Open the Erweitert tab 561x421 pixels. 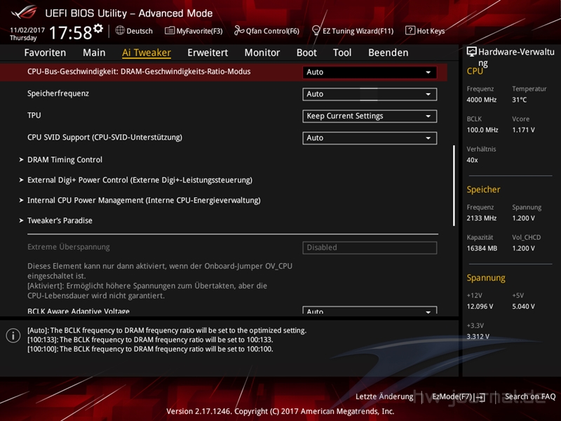[x=208, y=53]
